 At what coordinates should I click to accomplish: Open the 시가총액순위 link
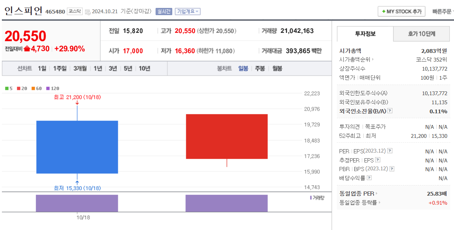point(355,59)
